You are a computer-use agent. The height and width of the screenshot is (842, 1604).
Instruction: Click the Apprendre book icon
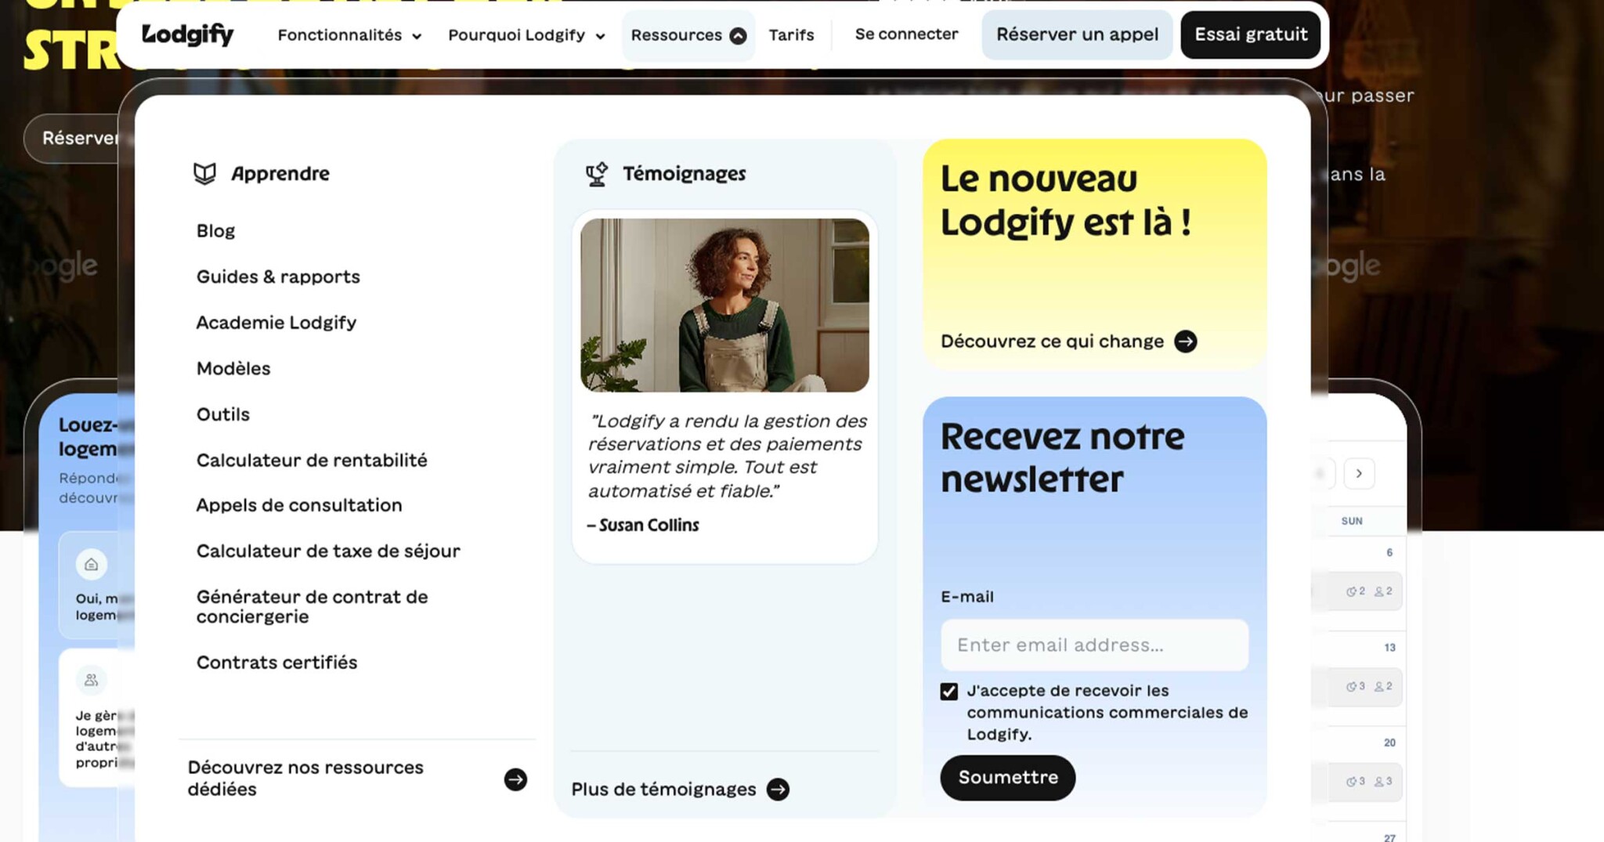click(x=204, y=173)
